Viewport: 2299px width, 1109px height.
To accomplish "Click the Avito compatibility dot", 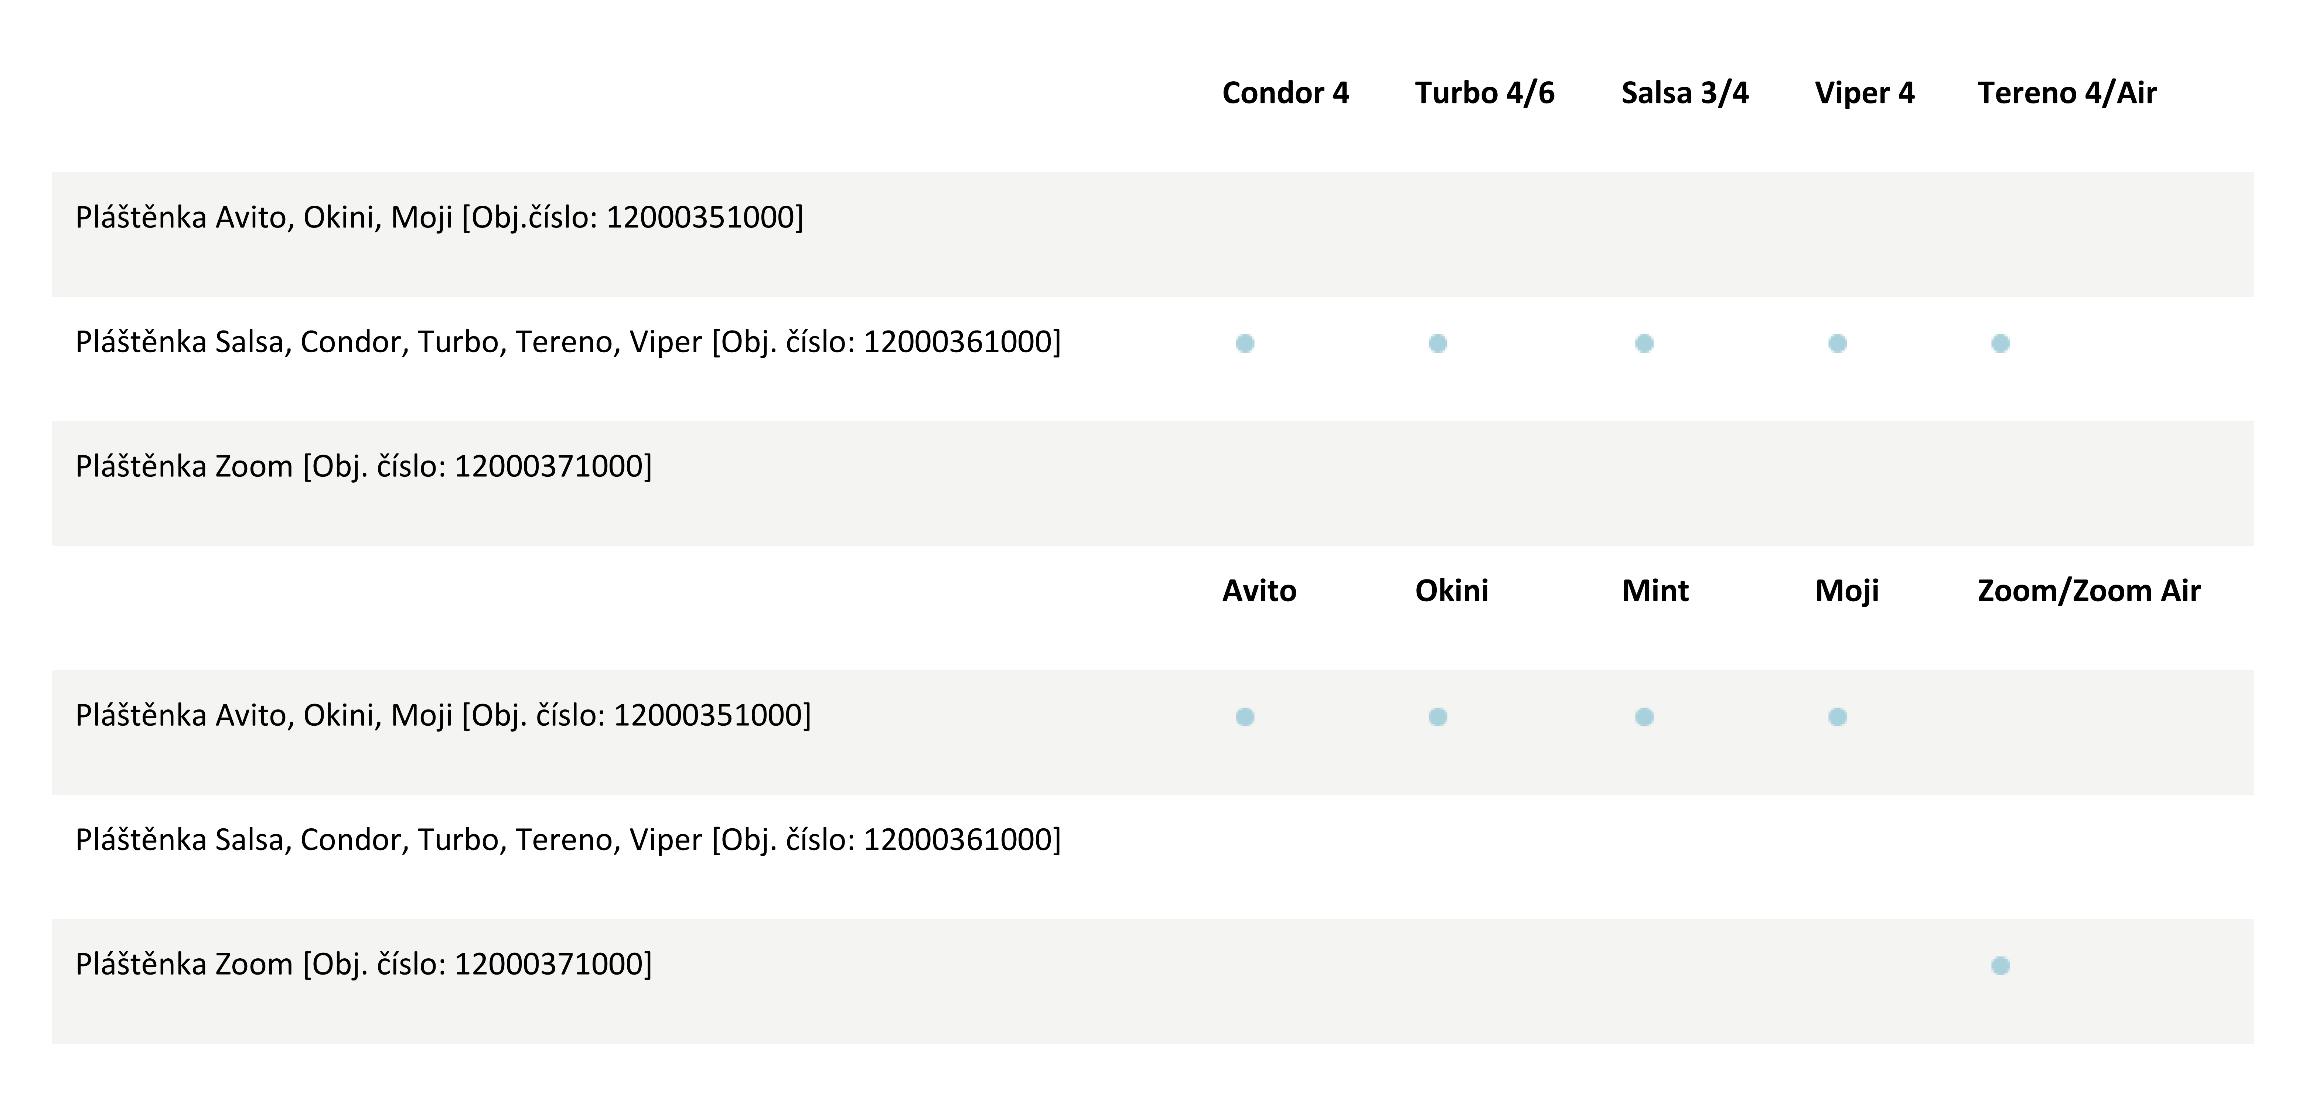I will pyautogui.click(x=1245, y=717).
